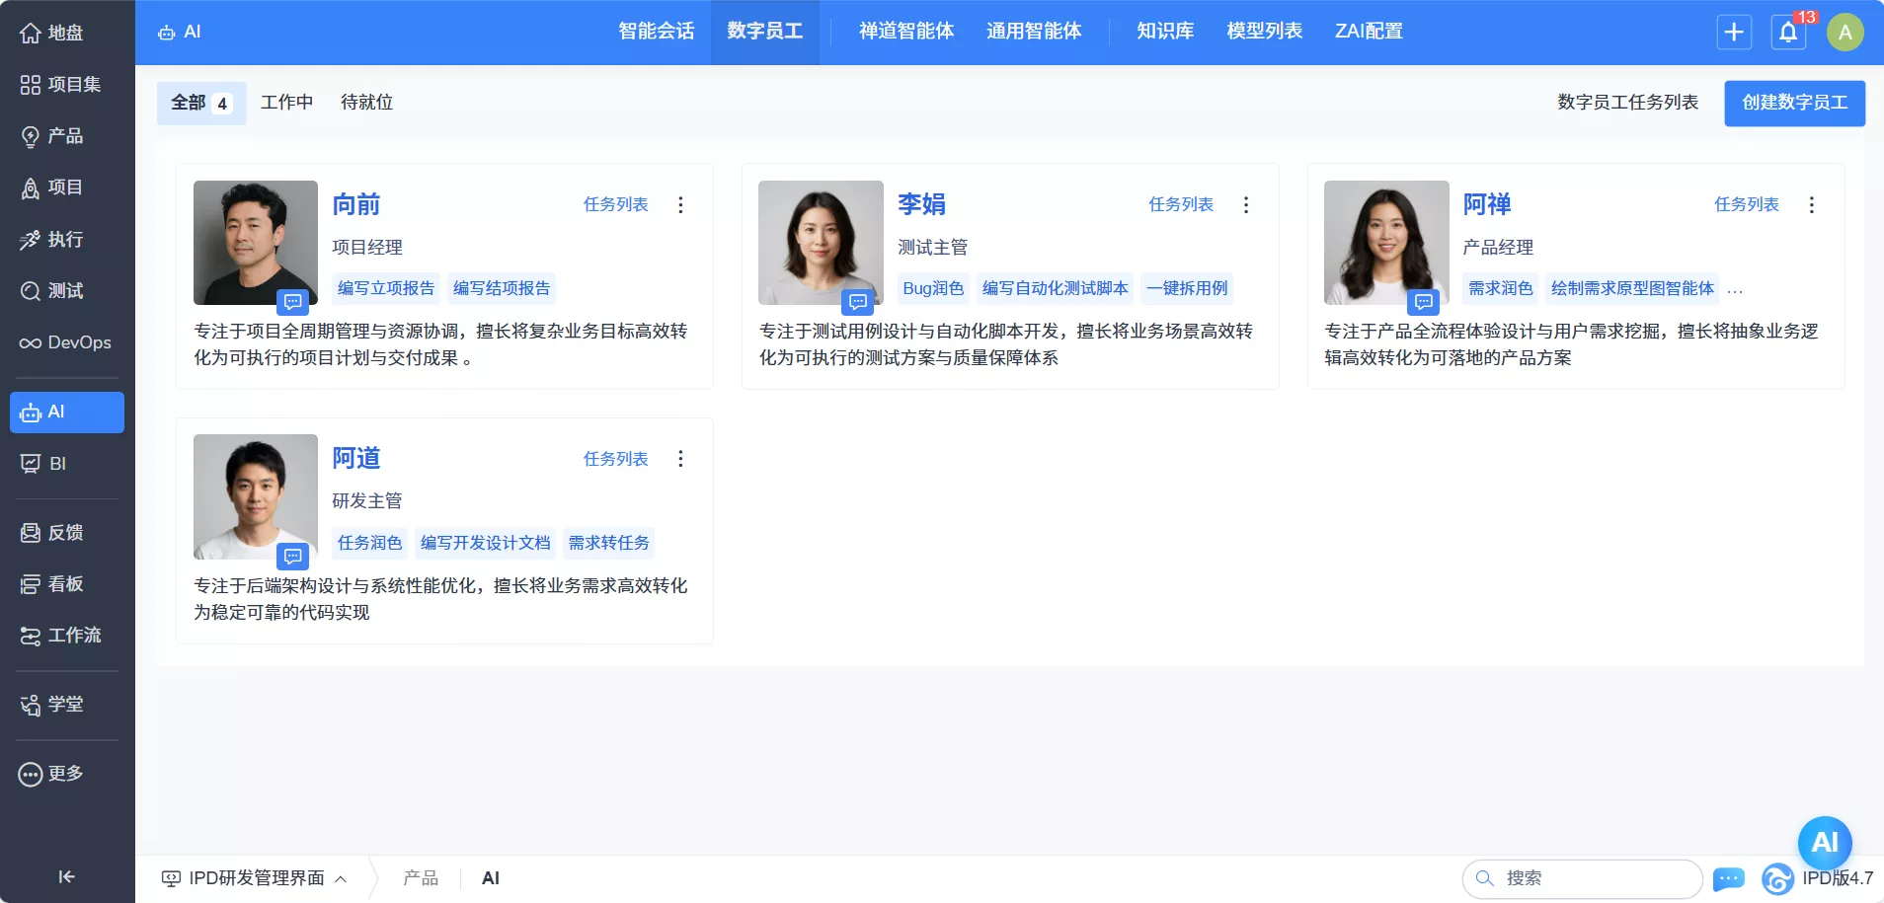Switch to the 工作中 tab
The image size is (1884, 903).
[x=286, y=102]
